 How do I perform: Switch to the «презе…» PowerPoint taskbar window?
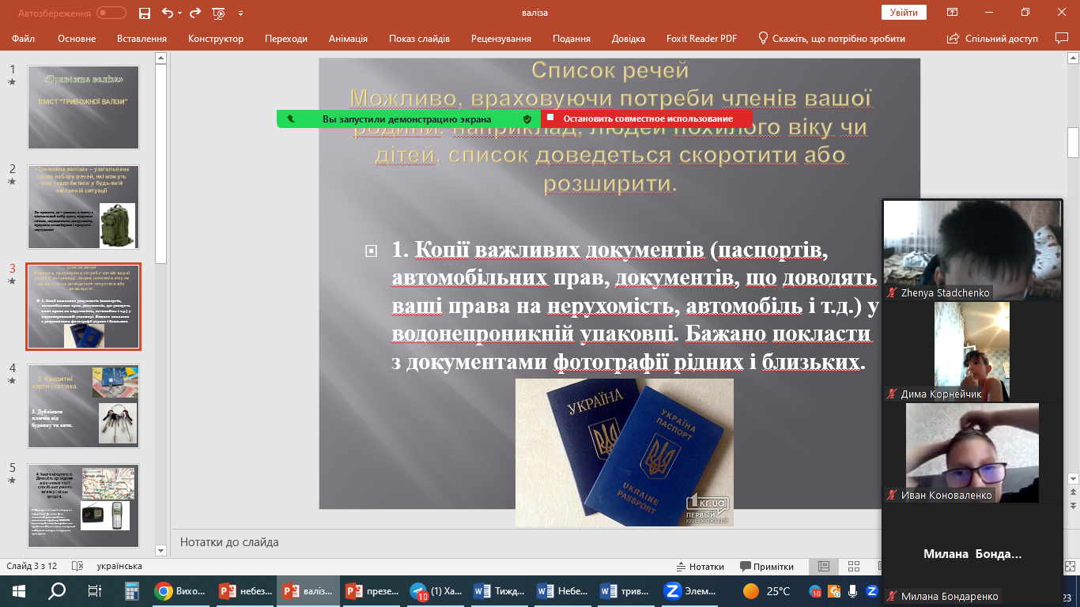372,591
